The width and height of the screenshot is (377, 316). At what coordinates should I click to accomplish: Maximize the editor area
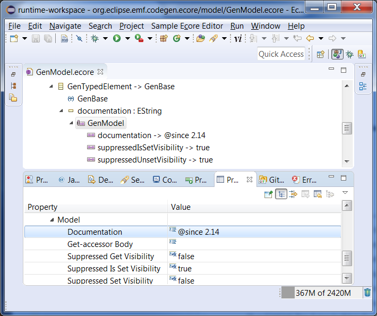(x=344, y=70)
